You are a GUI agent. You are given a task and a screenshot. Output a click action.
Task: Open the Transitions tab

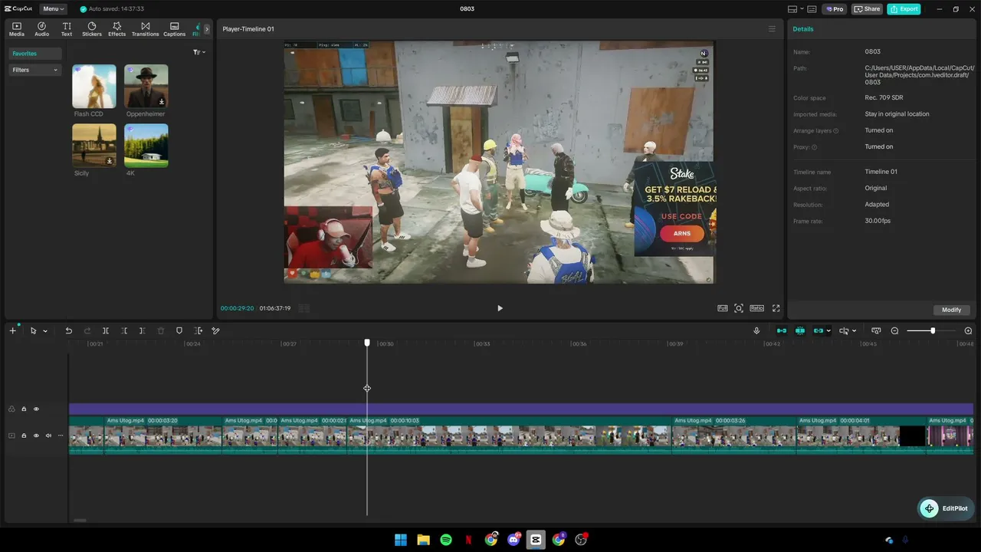(x=145, y=29)
